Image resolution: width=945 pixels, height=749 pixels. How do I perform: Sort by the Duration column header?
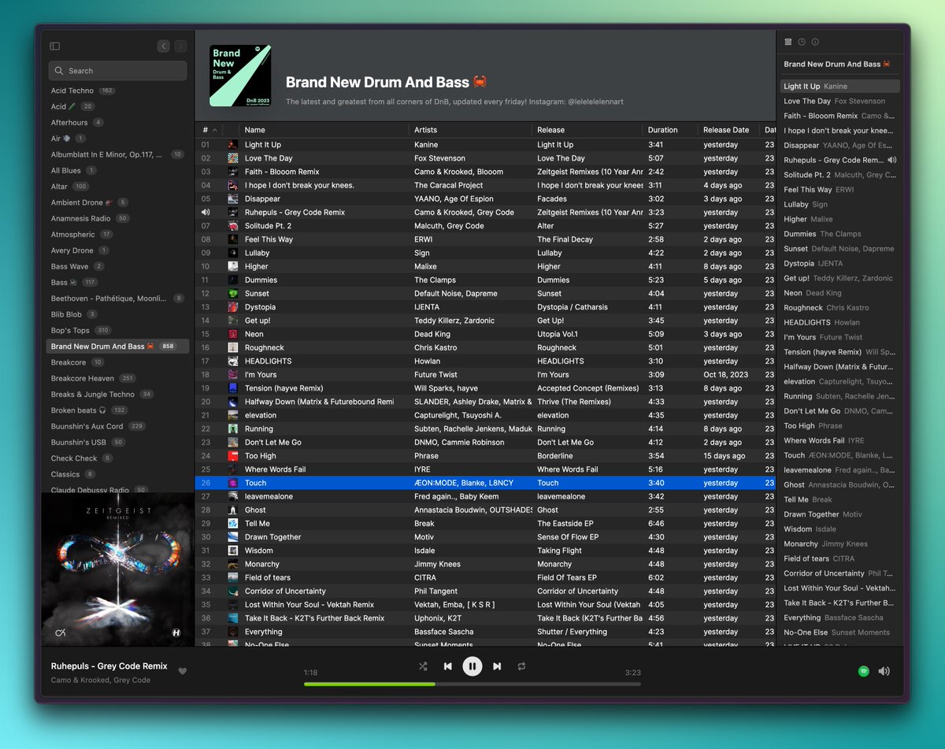pos(662,130)
